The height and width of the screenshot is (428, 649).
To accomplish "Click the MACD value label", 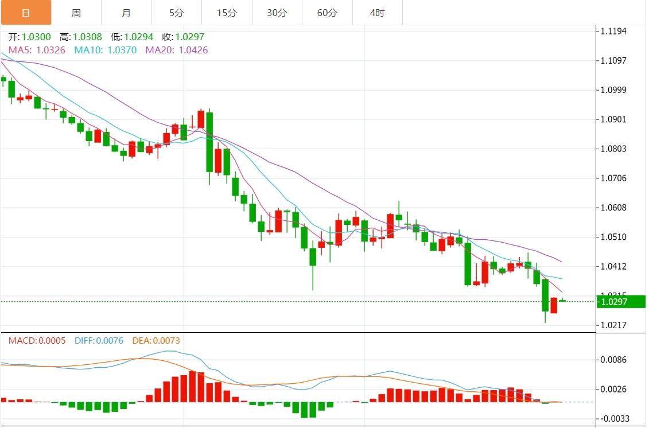I will (36, 340).
